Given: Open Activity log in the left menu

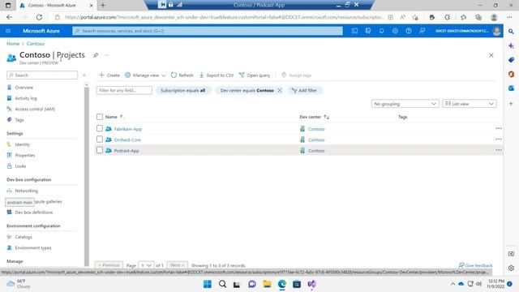Looking at the screenshot, I should 26,98.
